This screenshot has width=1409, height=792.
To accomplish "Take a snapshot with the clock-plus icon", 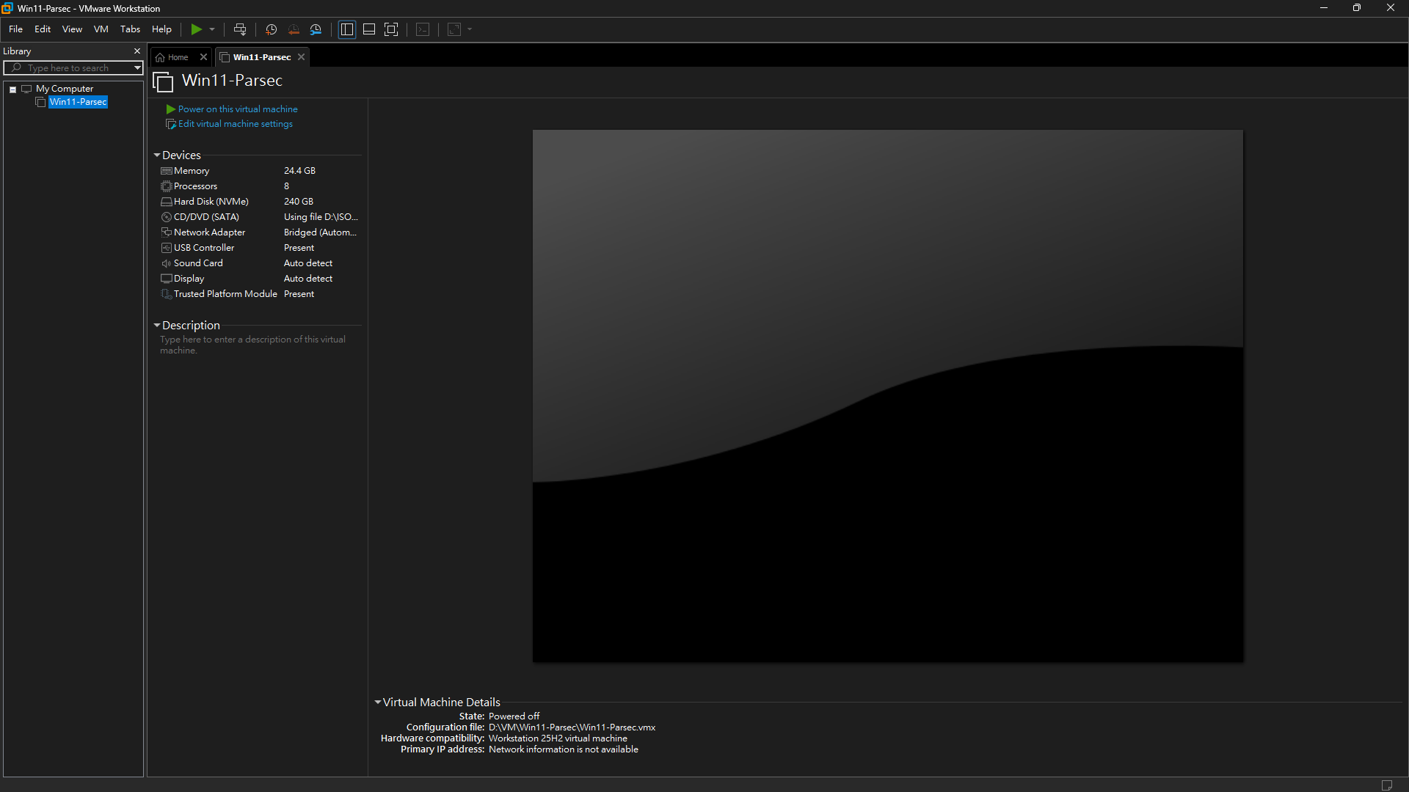I will pyautogui.click(x=271, y=29).
